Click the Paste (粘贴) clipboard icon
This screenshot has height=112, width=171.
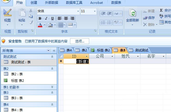tap(22, 14)
